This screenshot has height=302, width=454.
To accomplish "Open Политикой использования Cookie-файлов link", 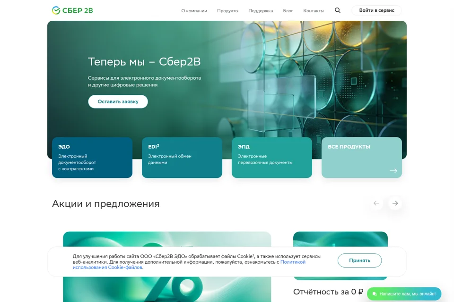I will coord(189,265).
